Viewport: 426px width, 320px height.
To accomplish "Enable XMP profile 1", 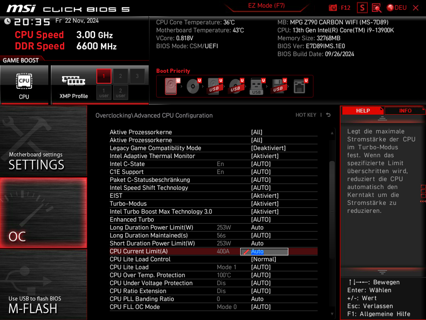I will click(x=104, y=76).
